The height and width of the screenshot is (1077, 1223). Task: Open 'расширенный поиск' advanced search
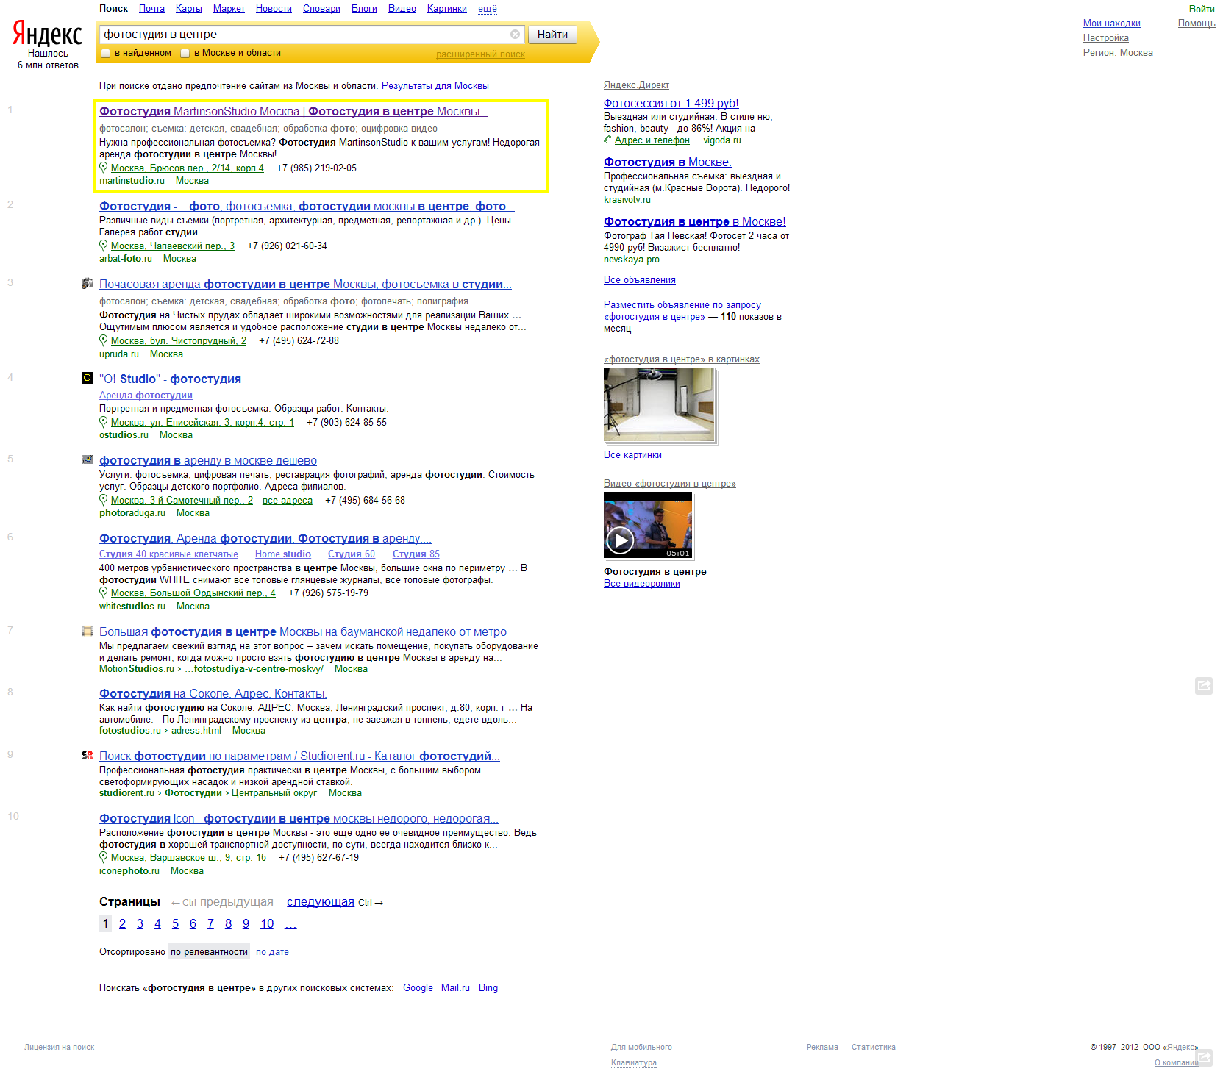(480, 54)
